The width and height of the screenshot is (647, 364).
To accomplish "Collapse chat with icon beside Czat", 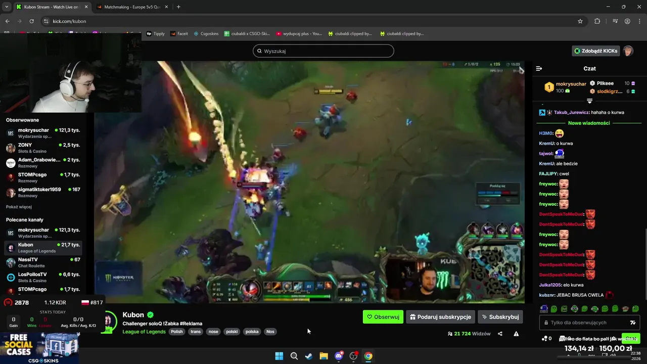I will coord(539,68).
